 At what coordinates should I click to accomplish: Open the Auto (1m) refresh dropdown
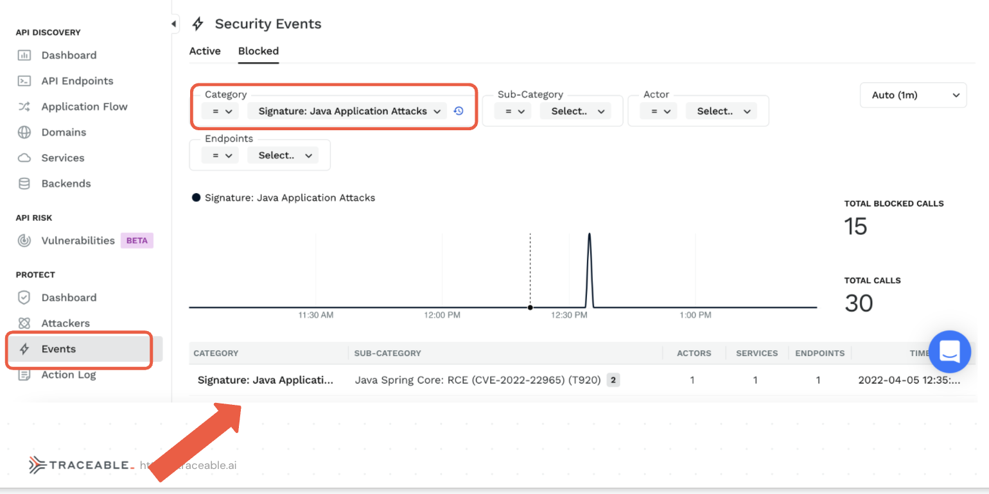coord(913,95)
